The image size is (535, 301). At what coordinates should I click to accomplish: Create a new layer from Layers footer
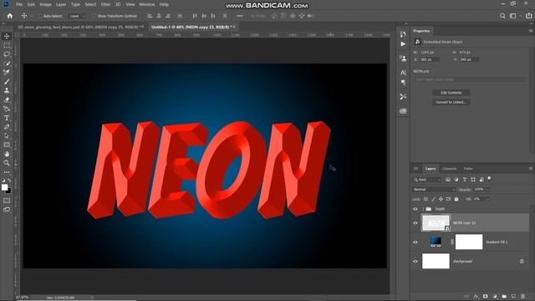(x=513, y=297)
